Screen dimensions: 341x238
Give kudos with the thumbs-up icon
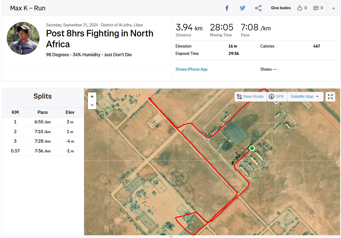click(300, 8)
